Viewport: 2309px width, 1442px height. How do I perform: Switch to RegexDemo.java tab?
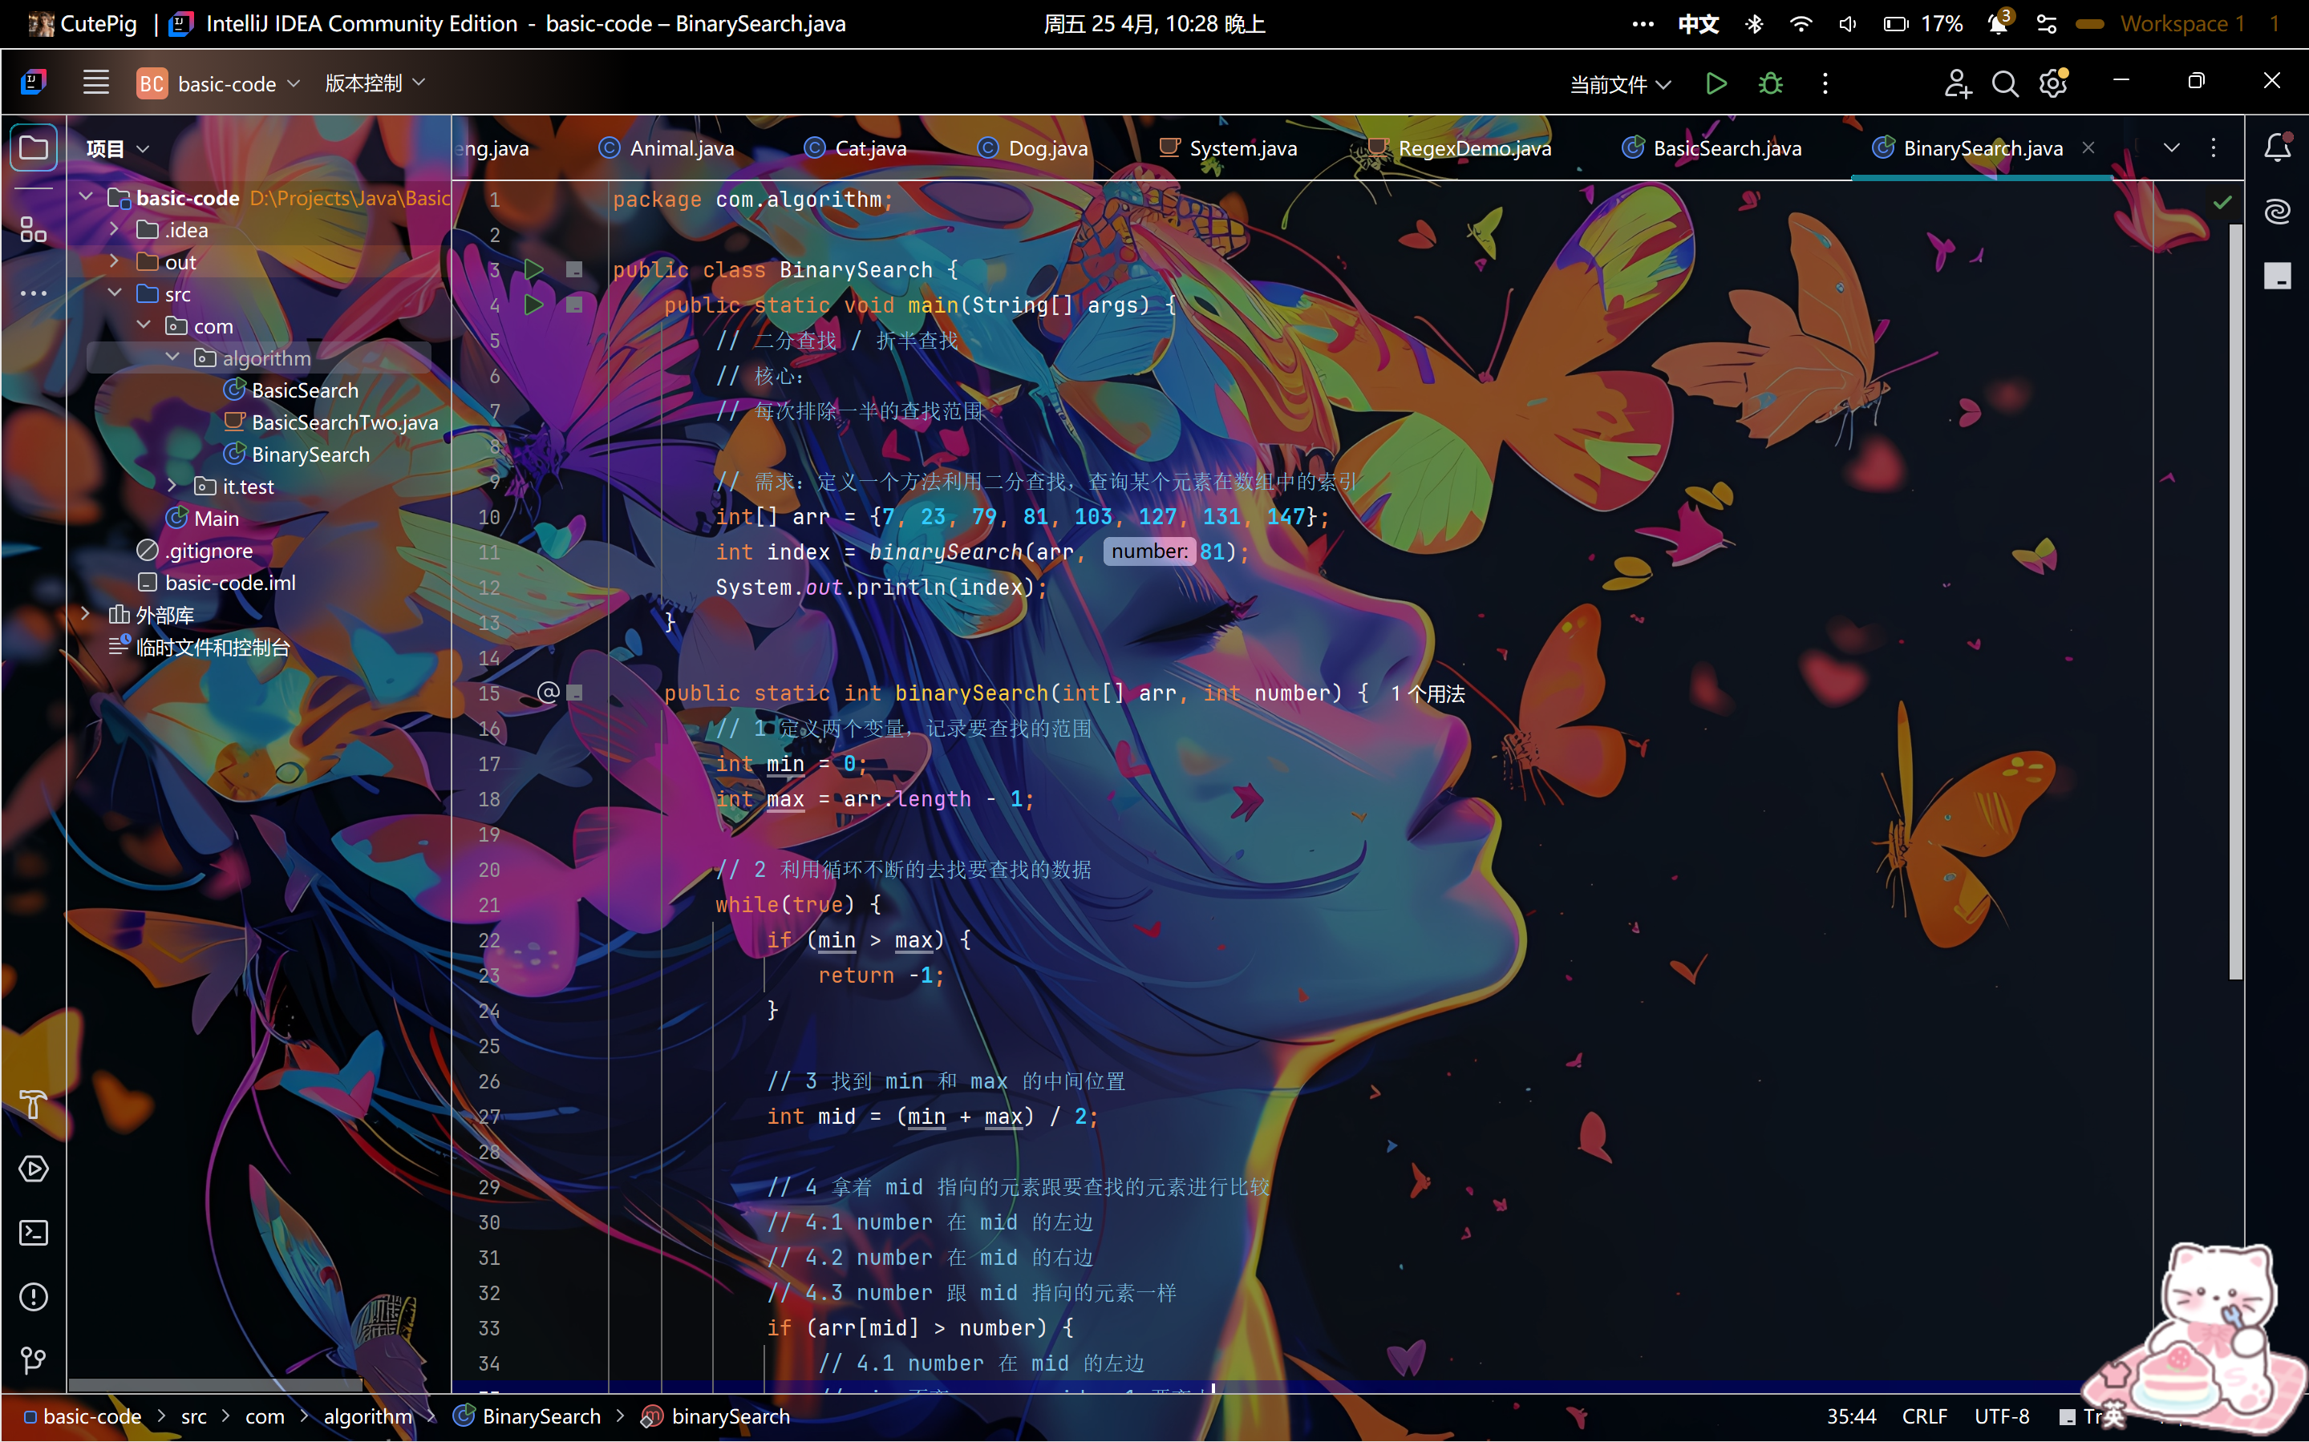click(x=1460, y=149)
